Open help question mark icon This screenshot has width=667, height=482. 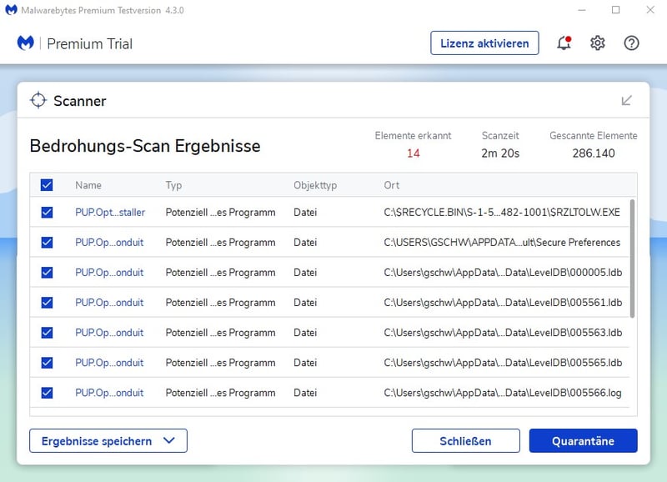tap(631, 43)
